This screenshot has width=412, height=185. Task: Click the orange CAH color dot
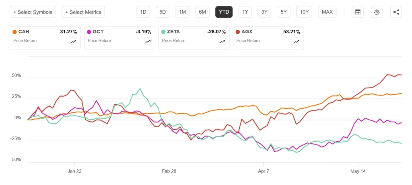[15, 32]
